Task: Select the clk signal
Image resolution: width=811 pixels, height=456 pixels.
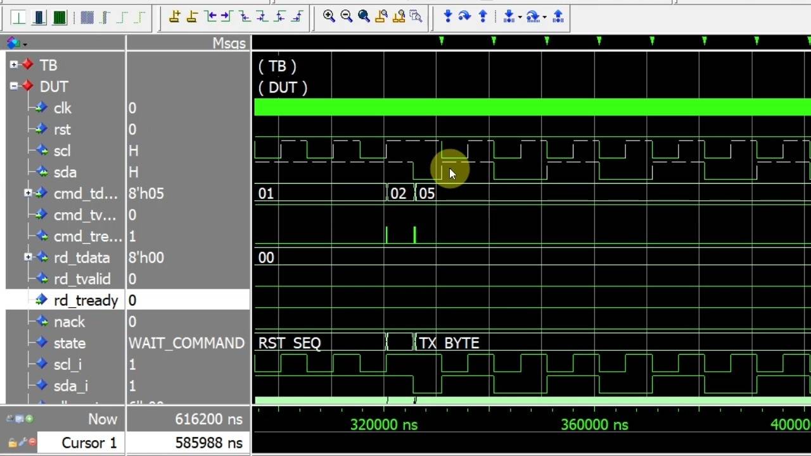Action: pos(64,108)
